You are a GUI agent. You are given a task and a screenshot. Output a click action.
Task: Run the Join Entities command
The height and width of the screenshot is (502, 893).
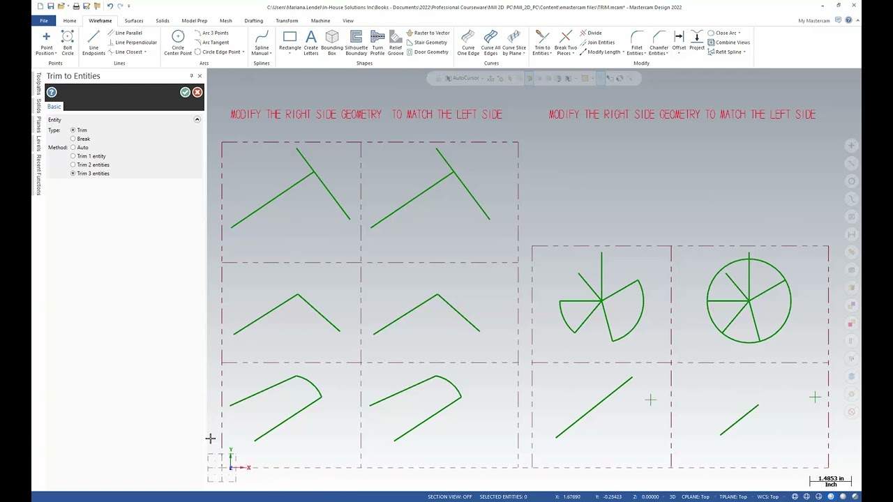click(597, 43)
